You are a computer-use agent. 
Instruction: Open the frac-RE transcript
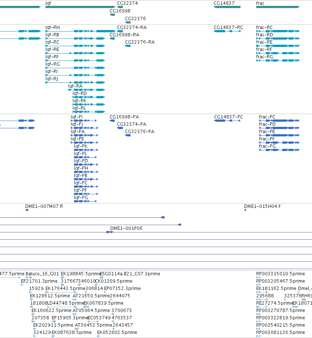(264, 42)
